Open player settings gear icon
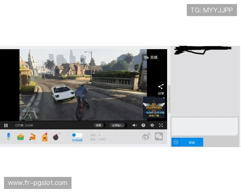This screenshot has height=193, width=241. [x=152, y=125]
